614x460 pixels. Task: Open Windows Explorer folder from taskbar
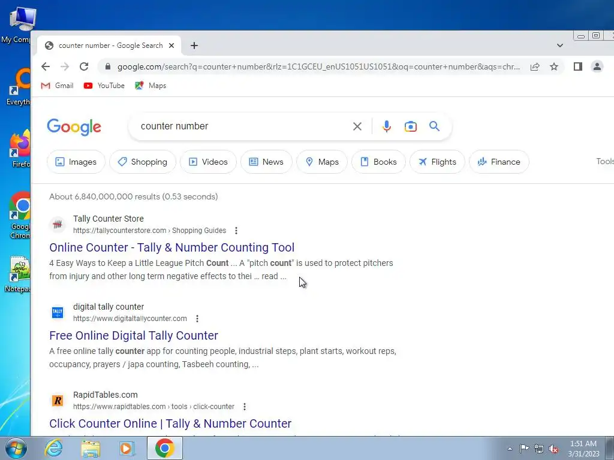[x=91, y=449]
